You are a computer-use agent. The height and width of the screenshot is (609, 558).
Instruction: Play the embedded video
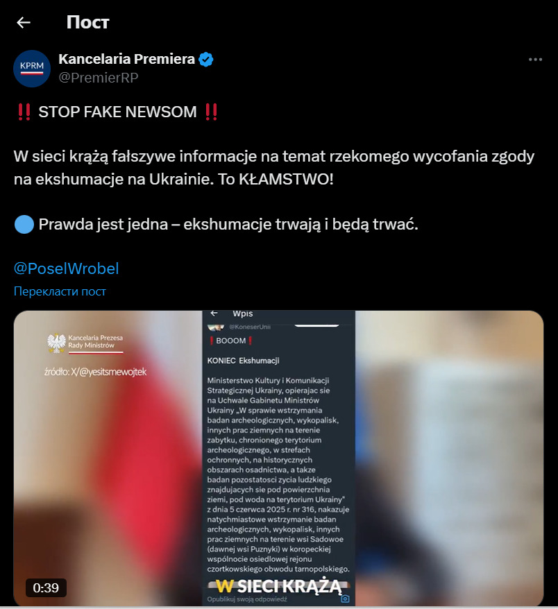coord(278,458)
